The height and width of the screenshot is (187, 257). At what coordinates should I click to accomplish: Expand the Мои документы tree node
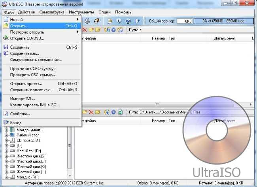[6, 130]
